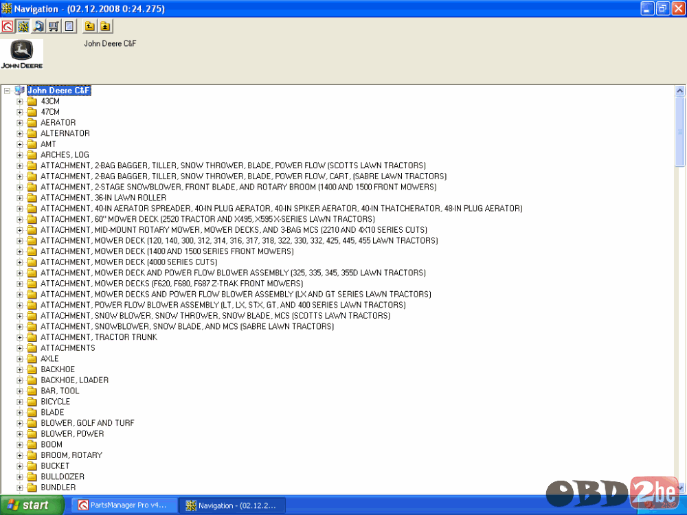Image resolution: width=687 pixels, height=515 pixels.
Task: Expand the BROOM, ROTARY folder
Action: [x=20, y=455]
